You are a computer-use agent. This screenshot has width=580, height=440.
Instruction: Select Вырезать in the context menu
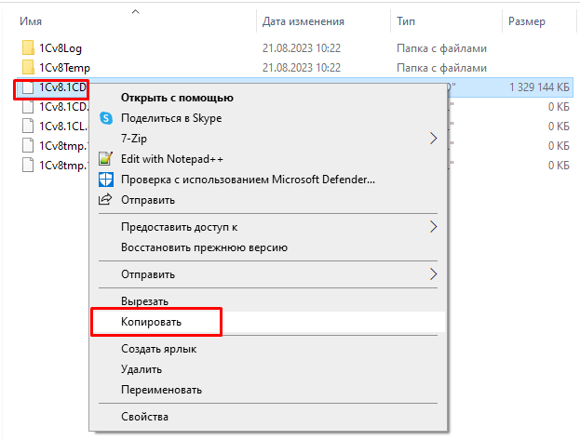coord(144,301)
